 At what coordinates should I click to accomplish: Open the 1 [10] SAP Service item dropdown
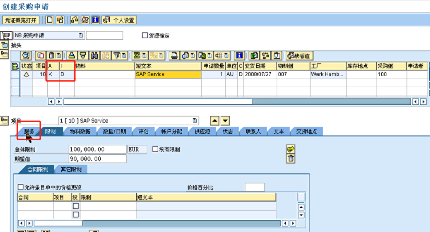tap(195, 120)
